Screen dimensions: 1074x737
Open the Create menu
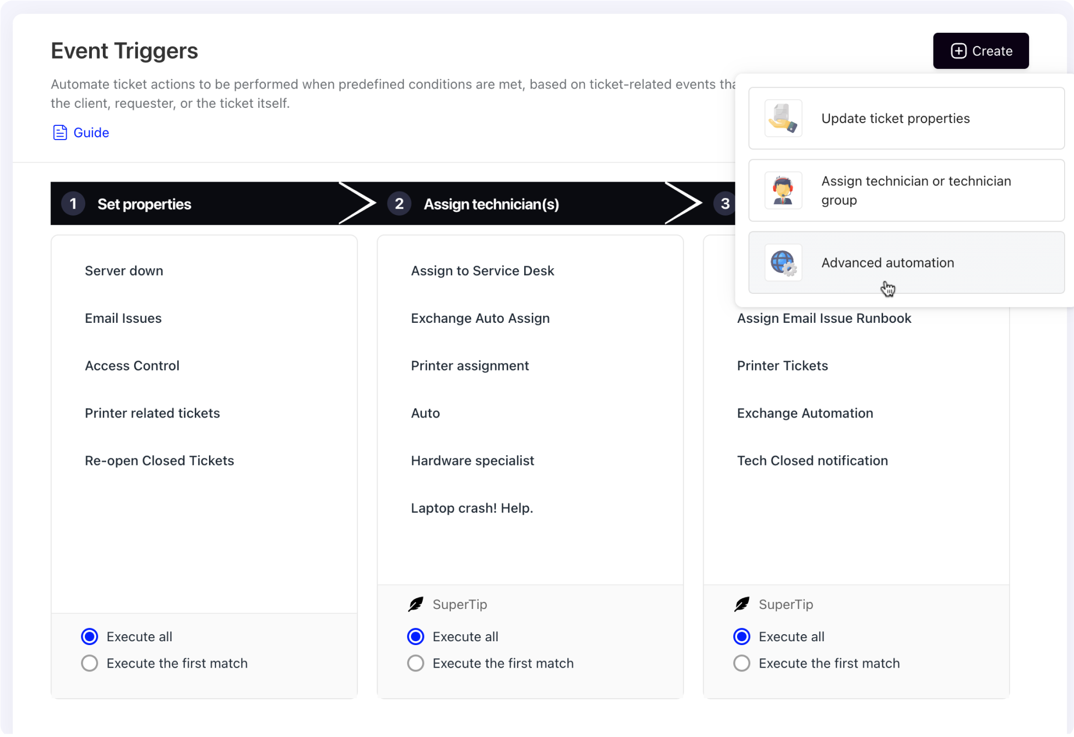click(x=980, y=50)
